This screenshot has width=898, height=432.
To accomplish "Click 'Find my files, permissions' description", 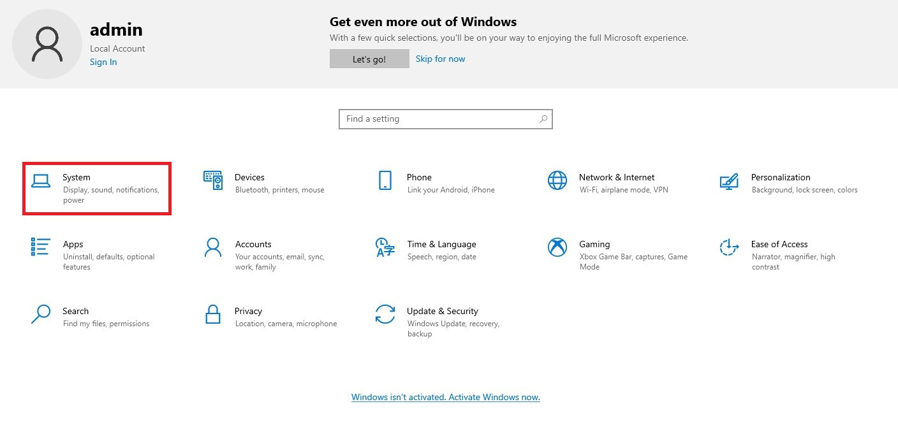I will point(106,324).
